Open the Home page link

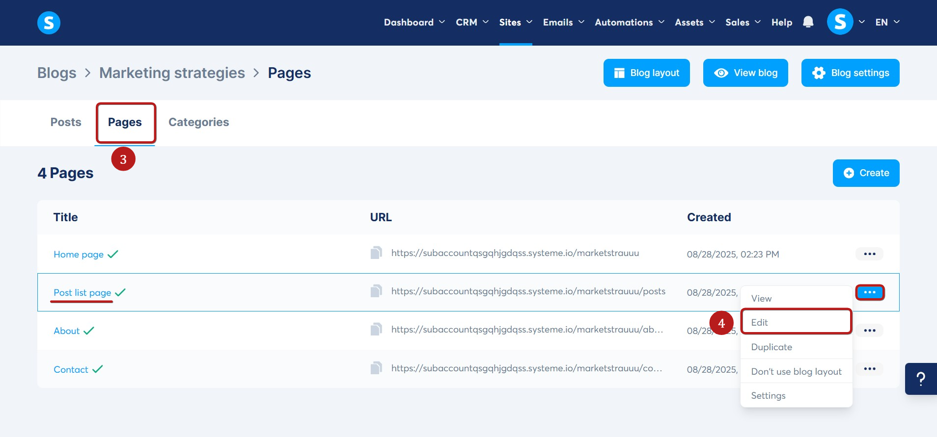pos(79,254)
